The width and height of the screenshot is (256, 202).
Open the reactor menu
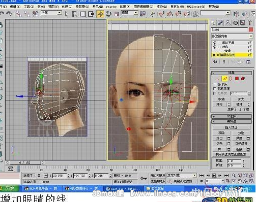pyautogui.click(x=111, y=7)
